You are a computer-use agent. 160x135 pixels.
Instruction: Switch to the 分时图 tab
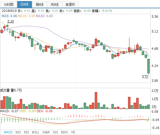click(x=9, y=4)
